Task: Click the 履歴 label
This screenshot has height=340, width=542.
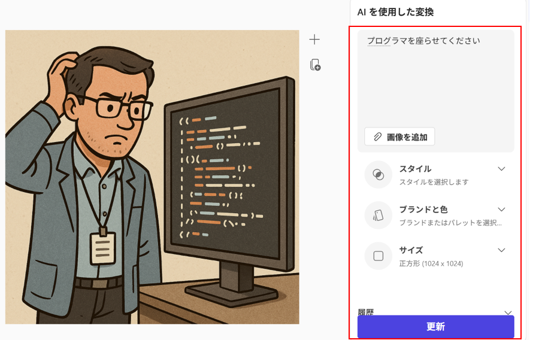Action: 366,312
